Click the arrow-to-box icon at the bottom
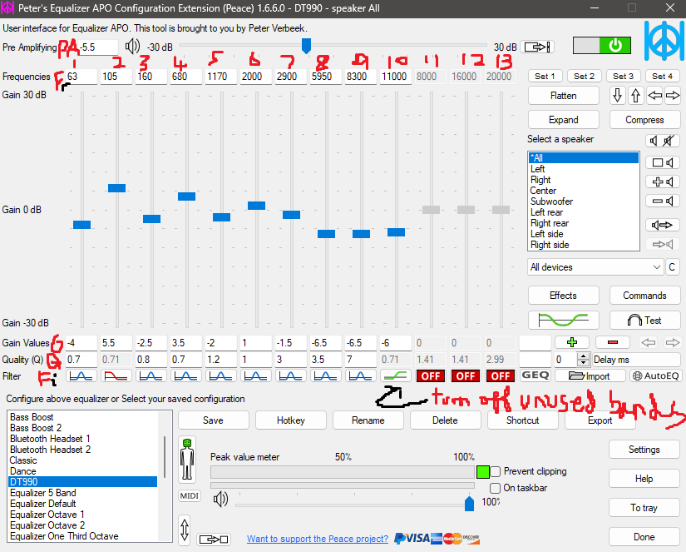The height and width of the screenshot is (552, 686). coord(214,539)
